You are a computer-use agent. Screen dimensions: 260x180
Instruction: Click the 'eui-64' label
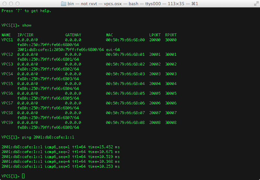(x=113, y=50)
